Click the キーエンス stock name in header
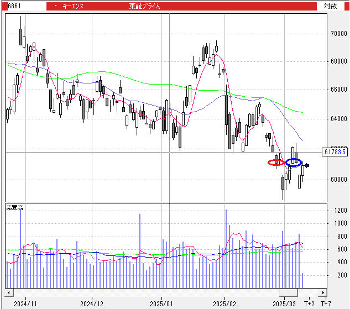This screenshot has width=350, height=309. click(73, 6)
